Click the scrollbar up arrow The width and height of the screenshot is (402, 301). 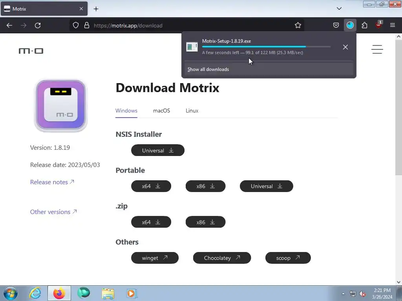[398, 36]
